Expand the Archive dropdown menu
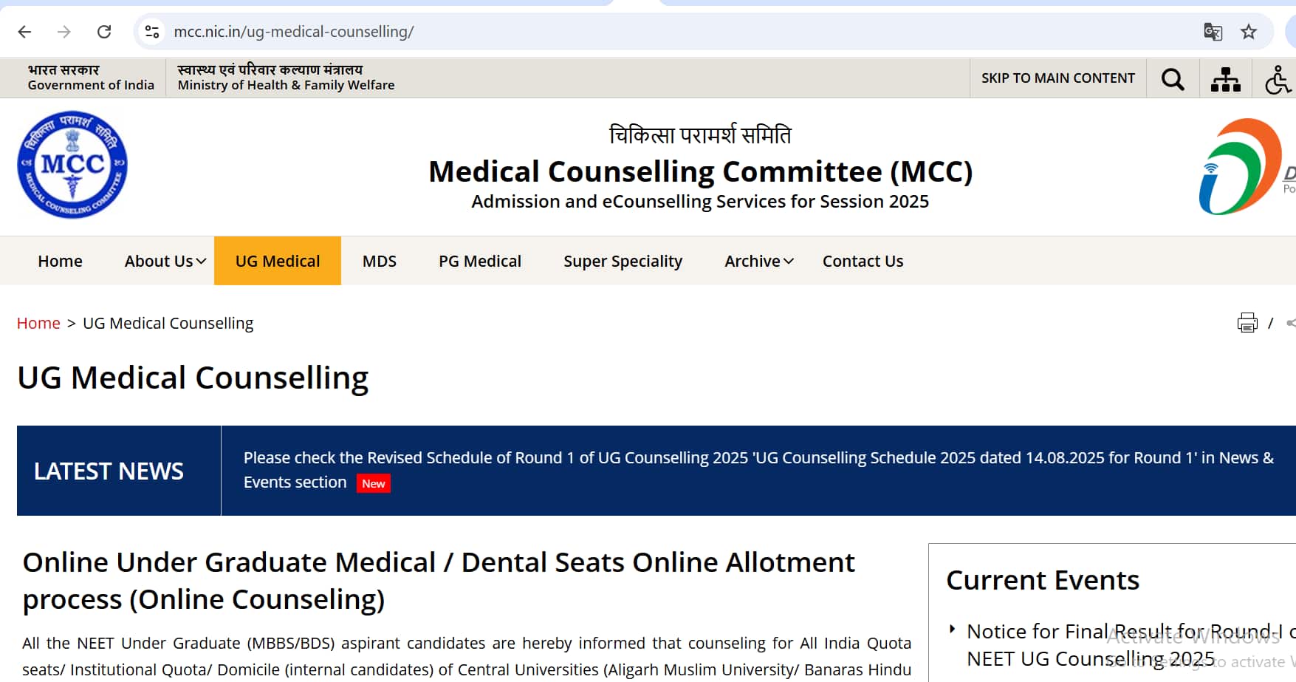This screenshot has height=682, width=1296. pos(758,261)
